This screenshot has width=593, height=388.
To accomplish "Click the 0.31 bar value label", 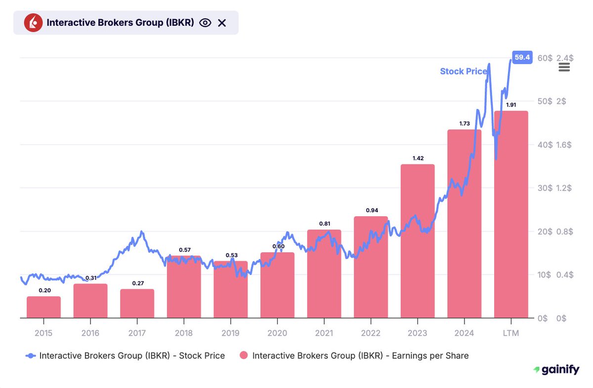I will pos(90,278).
